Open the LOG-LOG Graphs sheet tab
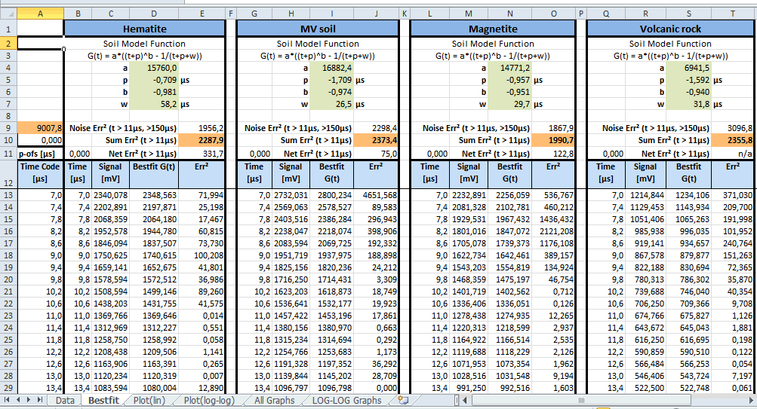The width and height of the screenshot is (757, 409). [x=346, y=400]
